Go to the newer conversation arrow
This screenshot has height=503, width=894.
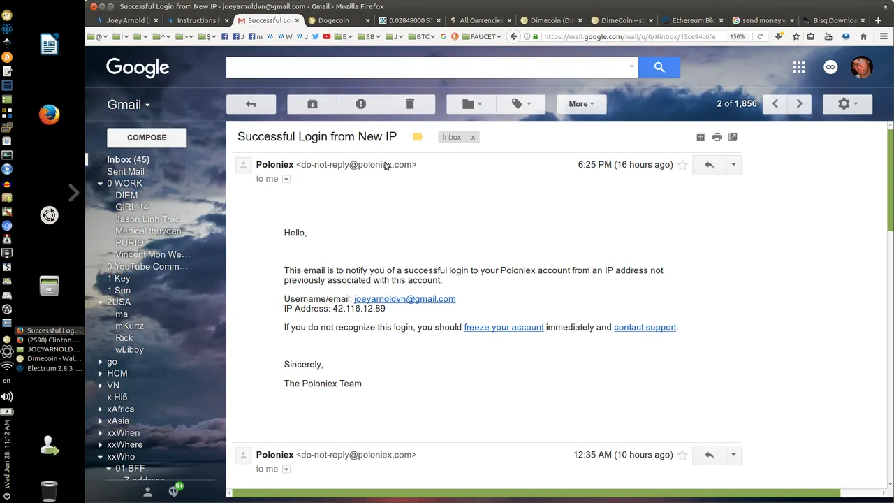point(775,104)
